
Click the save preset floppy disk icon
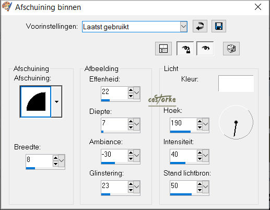[x=219, y=26]
